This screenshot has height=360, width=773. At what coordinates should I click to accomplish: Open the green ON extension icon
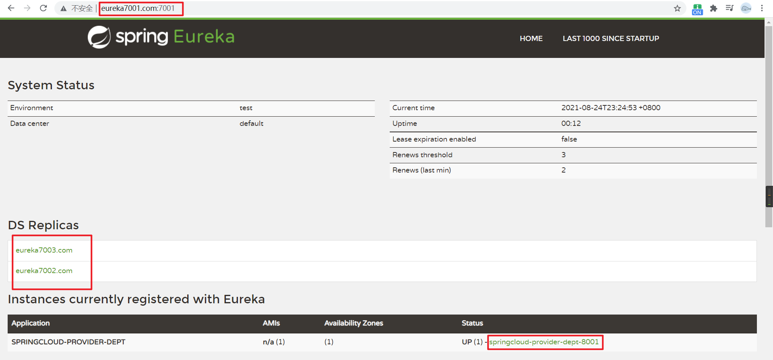coord(697,9)
